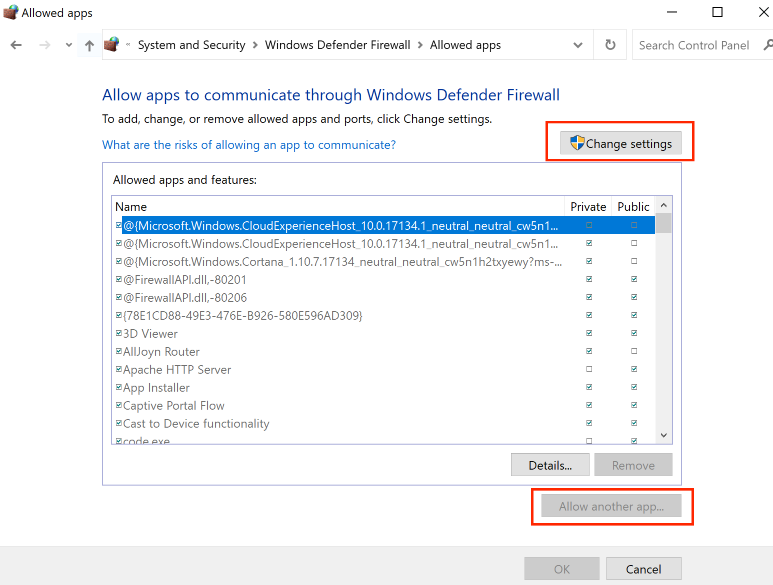The width and height of the screenshot is (773, 585).
Task: Select the App Installer row
Action: [383, 388]
